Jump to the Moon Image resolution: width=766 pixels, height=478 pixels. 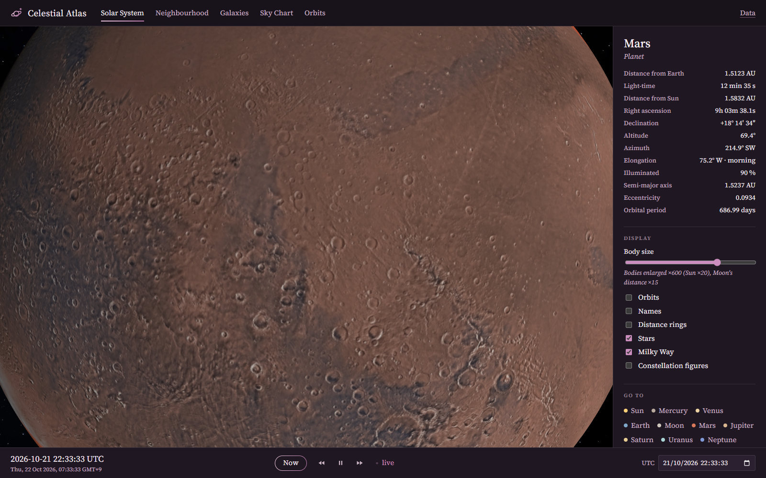(x=670, y=425)
